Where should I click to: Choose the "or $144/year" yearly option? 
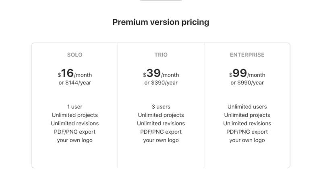click(75, 83)
